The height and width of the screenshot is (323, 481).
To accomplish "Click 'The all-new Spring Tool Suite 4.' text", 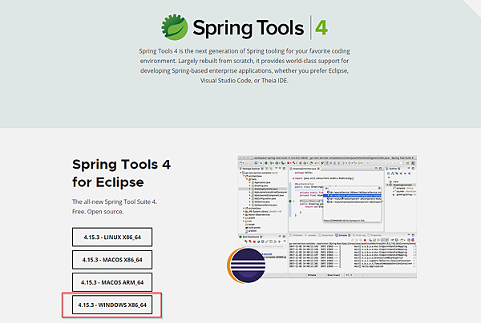I will pyautogui.click(x=115, y=201).
